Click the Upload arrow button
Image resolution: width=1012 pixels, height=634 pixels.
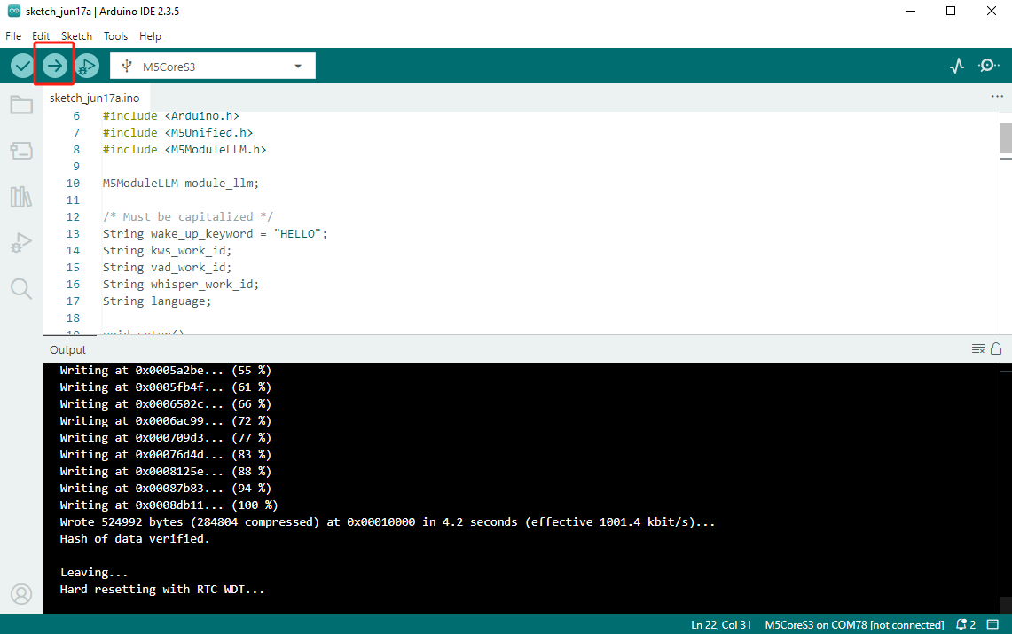[x=55, y=66]
